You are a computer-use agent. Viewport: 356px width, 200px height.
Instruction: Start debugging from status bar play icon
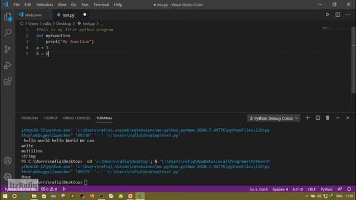pos(64,189)
